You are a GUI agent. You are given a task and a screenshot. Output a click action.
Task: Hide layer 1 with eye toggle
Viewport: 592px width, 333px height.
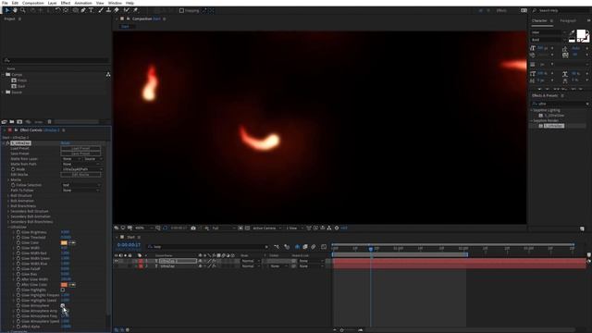tap(116, 261)
